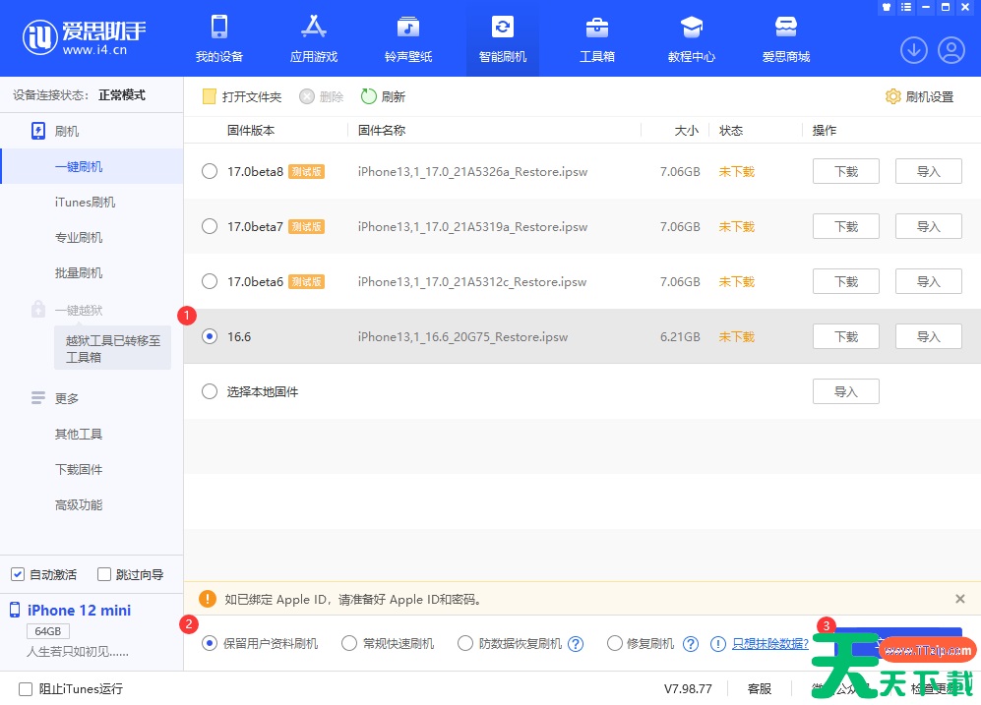Viewport: 981px width, 705px height.
Task: Click the user account profile icon
Action: pyautogui.click(x=951, y=49)
